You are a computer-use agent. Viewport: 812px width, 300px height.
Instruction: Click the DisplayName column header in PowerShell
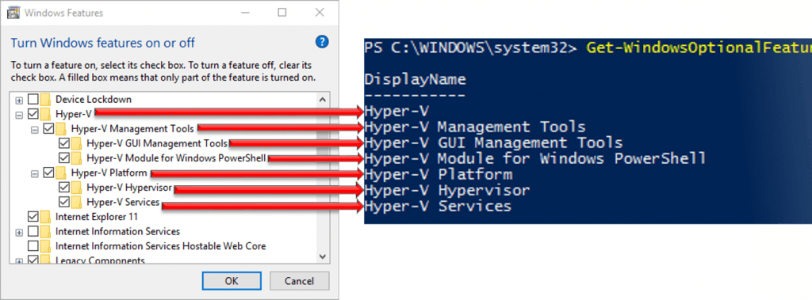415,80
